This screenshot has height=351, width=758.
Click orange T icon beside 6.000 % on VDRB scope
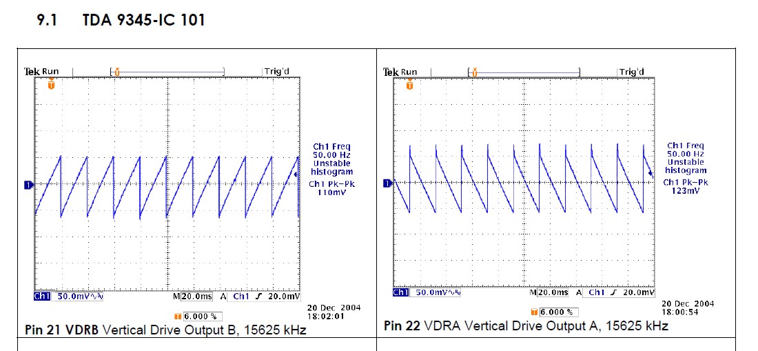[178, 316]
